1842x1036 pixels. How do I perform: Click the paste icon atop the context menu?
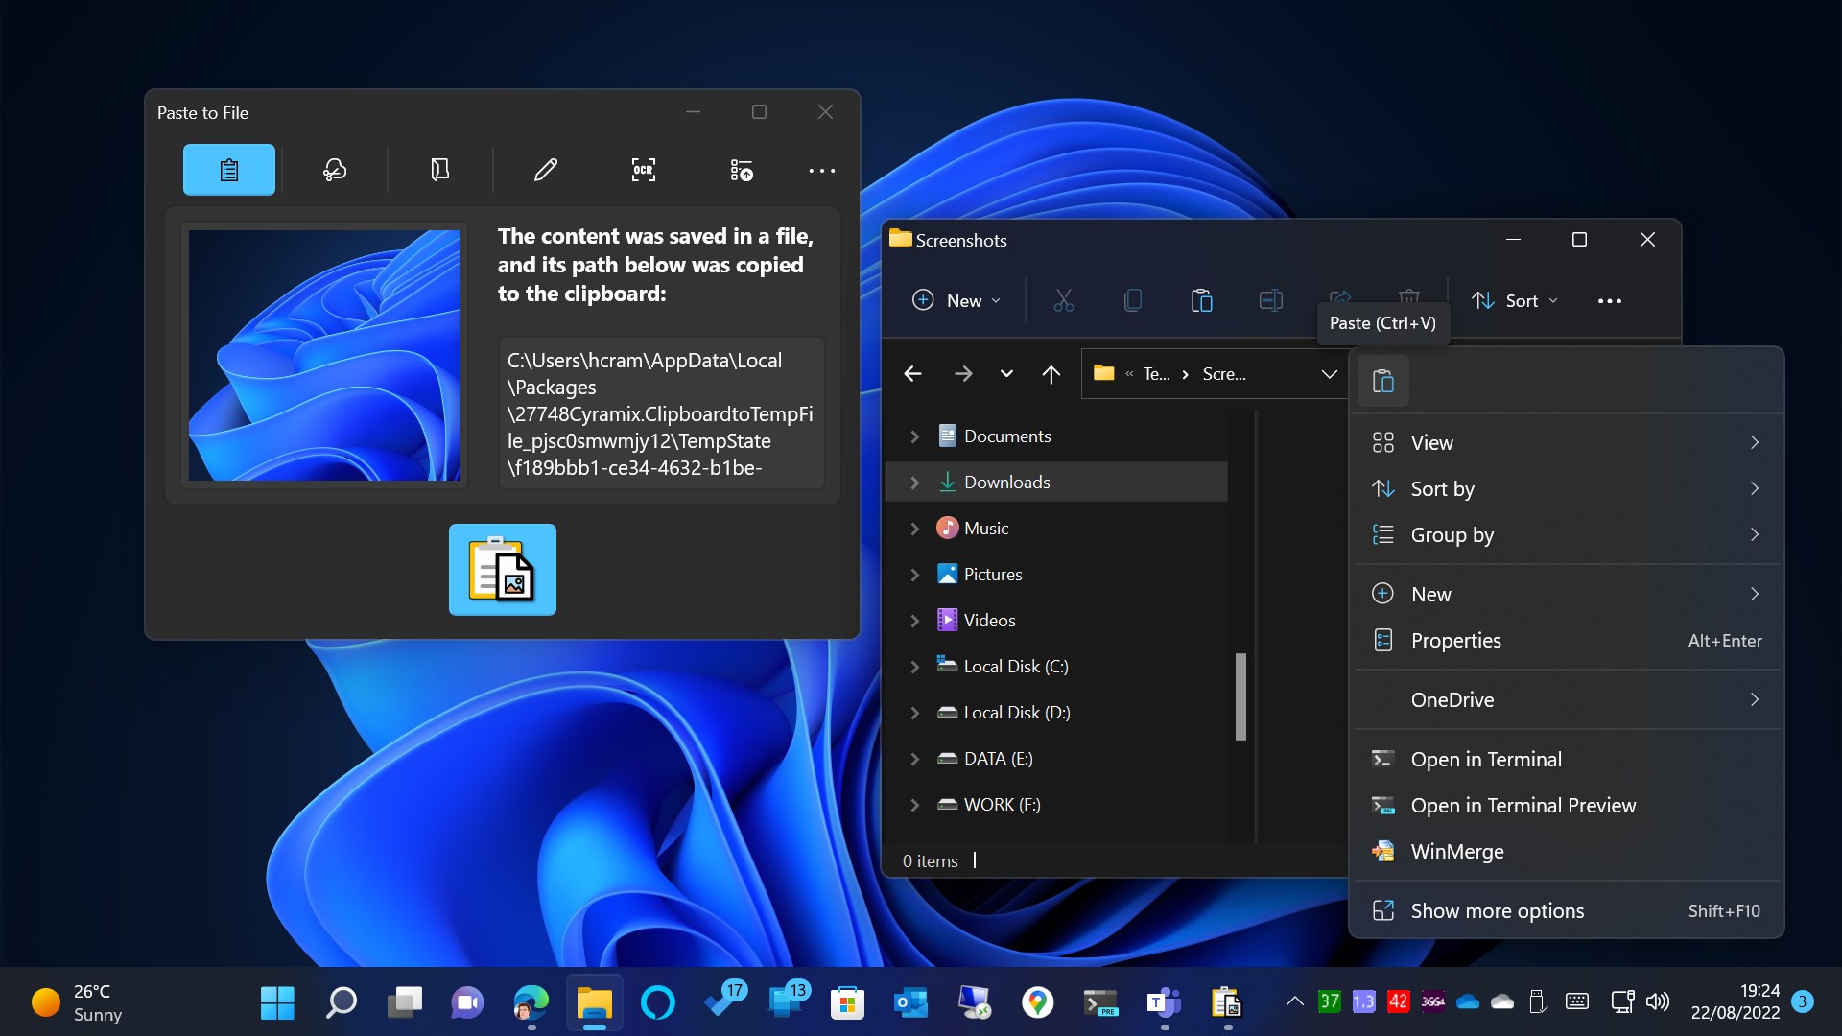1382,381
